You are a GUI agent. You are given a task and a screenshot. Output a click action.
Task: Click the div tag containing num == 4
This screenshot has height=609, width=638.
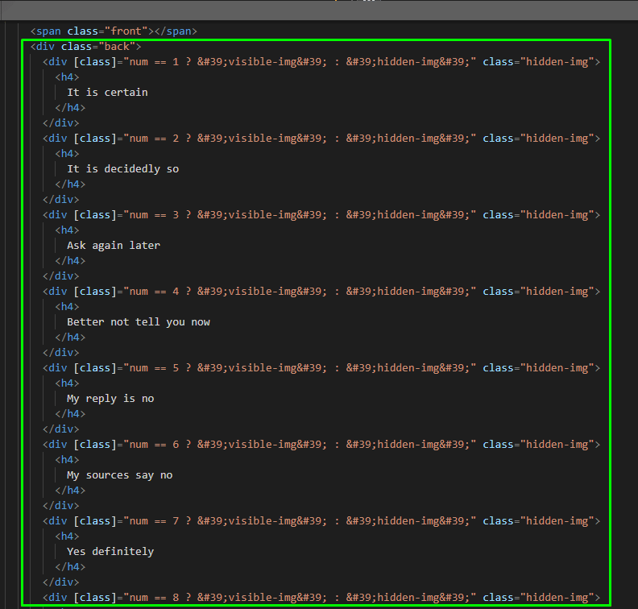tap(56, 292)
